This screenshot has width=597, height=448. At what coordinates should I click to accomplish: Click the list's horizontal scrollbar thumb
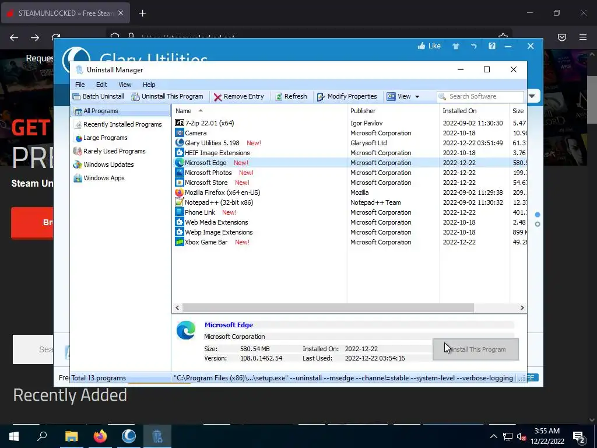click(328, 307)
